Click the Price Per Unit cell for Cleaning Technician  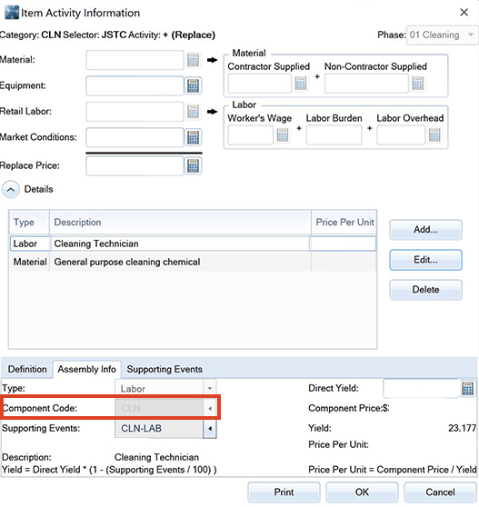click(x=343, y=244)
